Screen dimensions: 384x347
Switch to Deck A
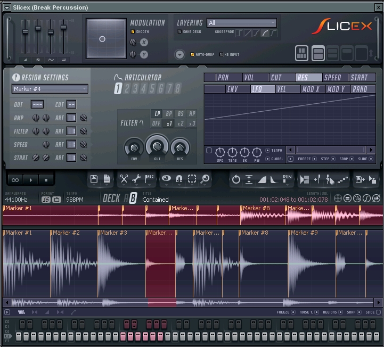tap(126, 198)
